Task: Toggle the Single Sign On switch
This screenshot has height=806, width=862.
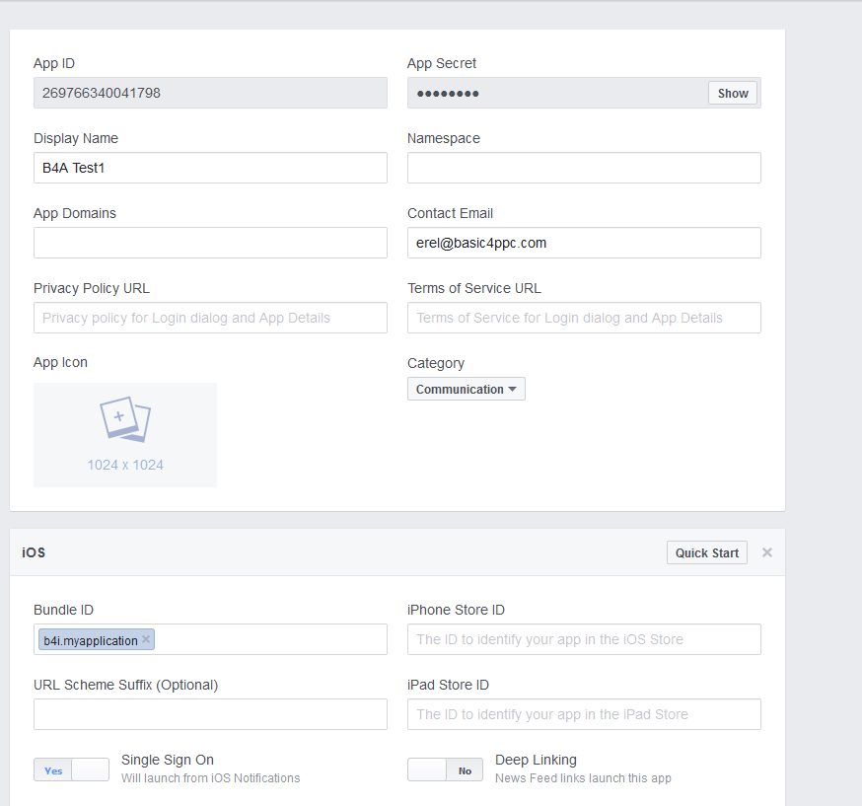Action: tap(71, 769)
